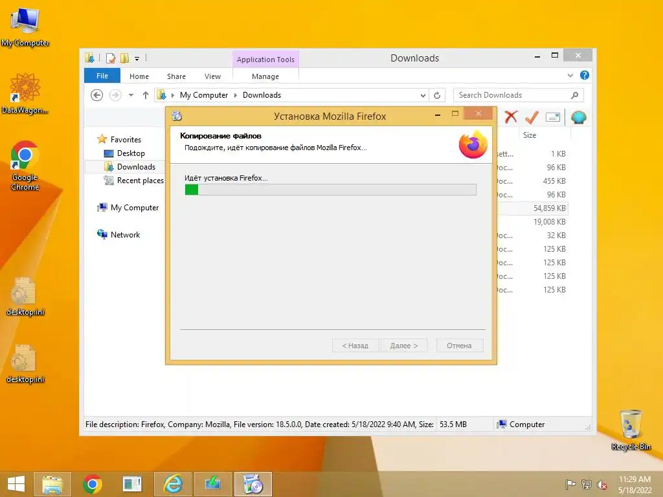Screen dimensions: 663x497
Task: Open the Share ribbon tab
Action: pos(176,76)
